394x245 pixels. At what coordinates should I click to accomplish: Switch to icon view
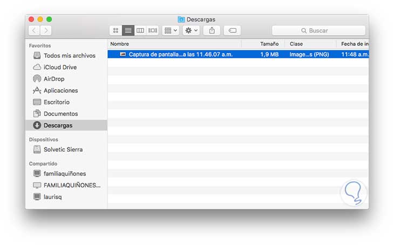click(x=116, y=30)
